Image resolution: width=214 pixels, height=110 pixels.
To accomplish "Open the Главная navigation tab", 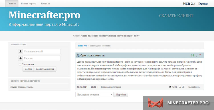I will [12, 4].
